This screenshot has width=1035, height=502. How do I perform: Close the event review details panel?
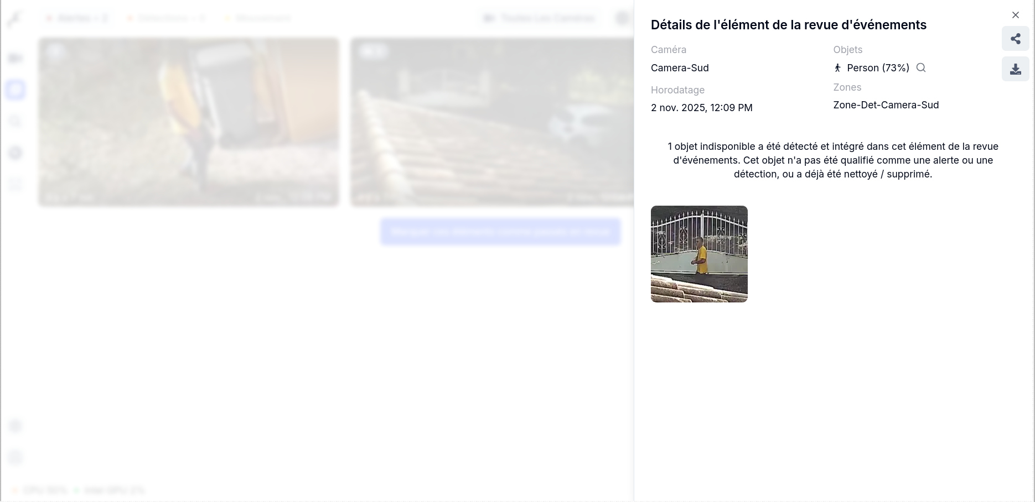click(1015, 15)
